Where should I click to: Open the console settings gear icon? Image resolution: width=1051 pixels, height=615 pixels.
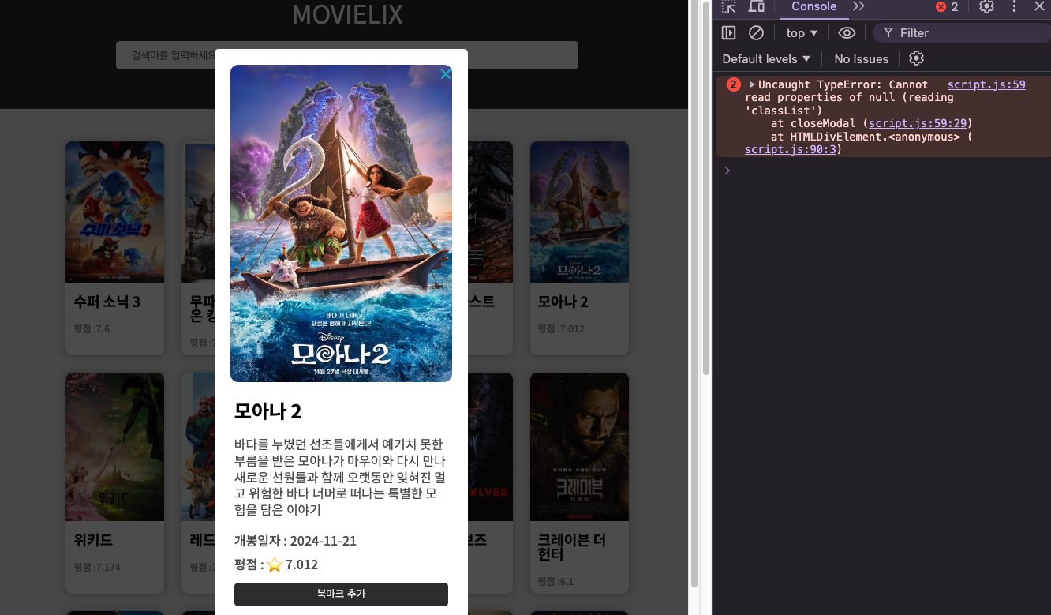(x=916, y=58)
